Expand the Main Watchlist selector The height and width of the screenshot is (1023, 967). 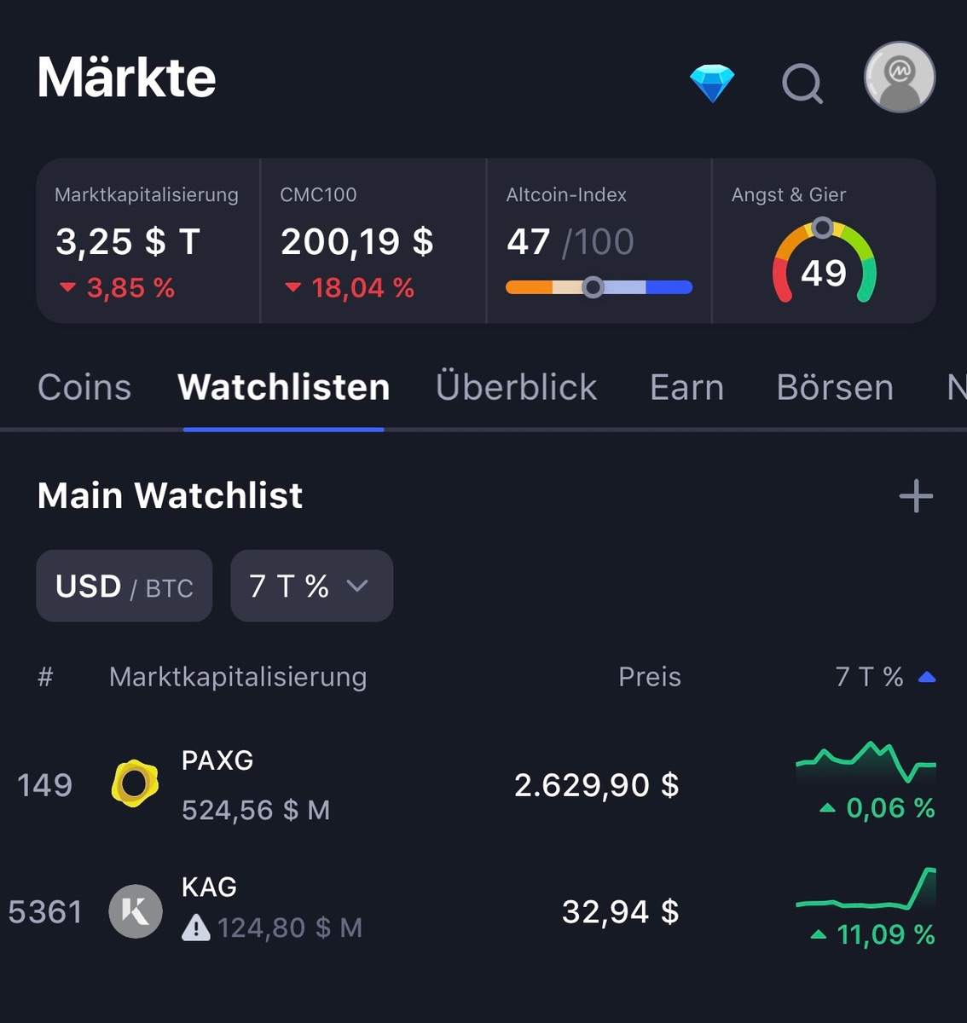pyautogui.click(x=170, y=495)
